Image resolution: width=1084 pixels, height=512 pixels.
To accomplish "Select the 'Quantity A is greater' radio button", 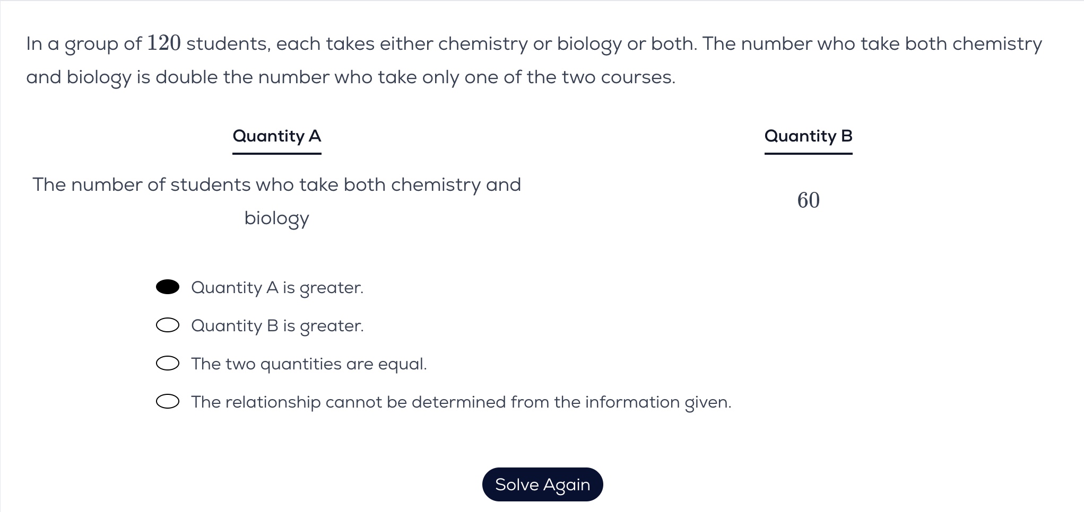I will pyautogui.click(x=168, y=287).
